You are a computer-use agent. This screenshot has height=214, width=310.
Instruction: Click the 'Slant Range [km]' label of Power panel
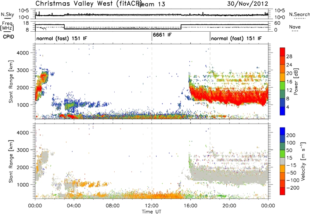(11, 82)
